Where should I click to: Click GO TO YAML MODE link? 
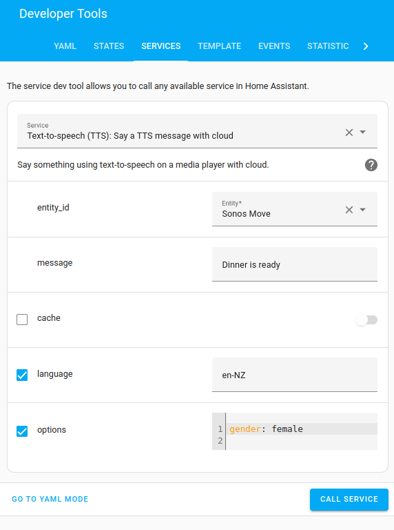click(x=50, y=499)
